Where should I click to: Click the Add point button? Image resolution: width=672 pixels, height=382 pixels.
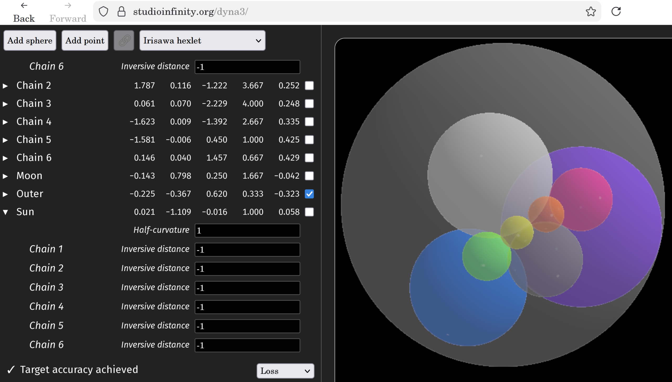coord(85,40)
